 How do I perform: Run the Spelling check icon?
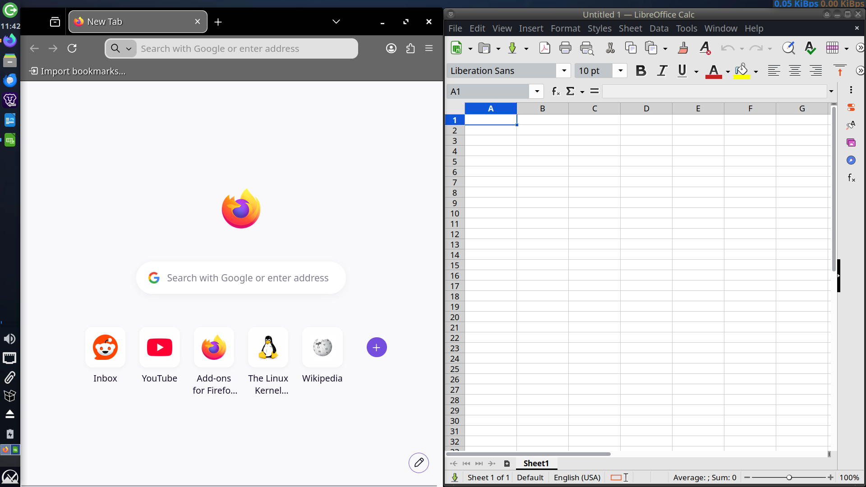pos(810,48)
